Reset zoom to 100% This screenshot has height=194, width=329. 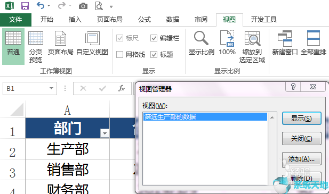tap(227, 43)
